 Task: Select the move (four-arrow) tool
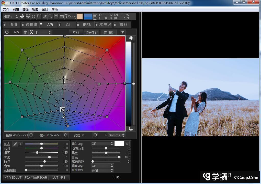click(22, 17)
